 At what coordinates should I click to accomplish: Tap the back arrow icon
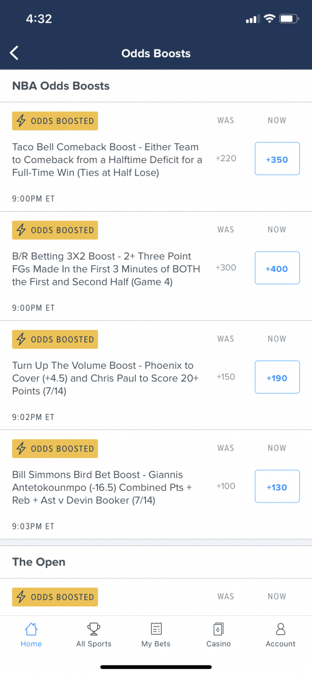tap(14, 52)
